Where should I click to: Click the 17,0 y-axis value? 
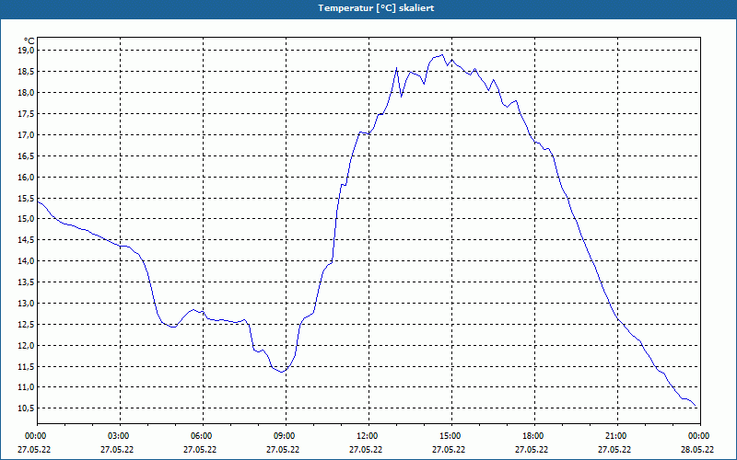[27, 134]
